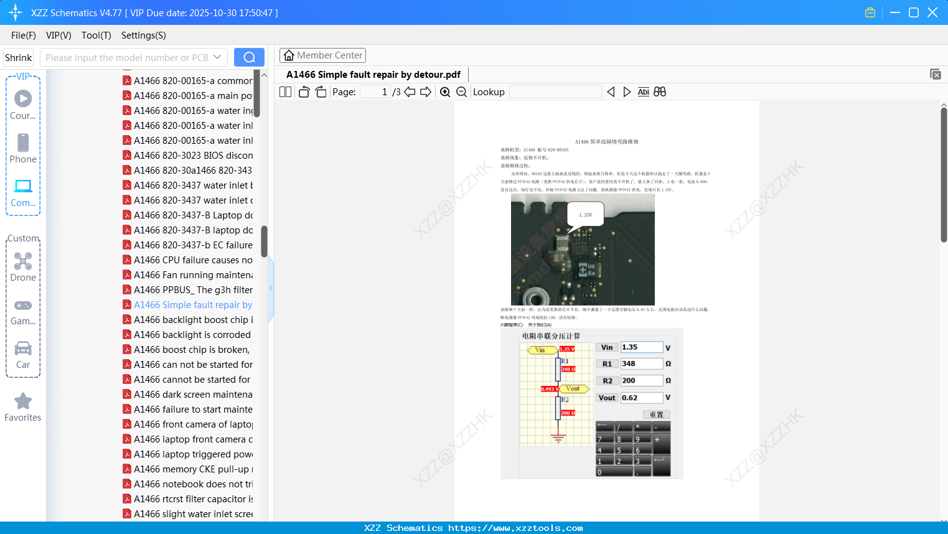Open the Member Center home button

(x=322, y=55)
